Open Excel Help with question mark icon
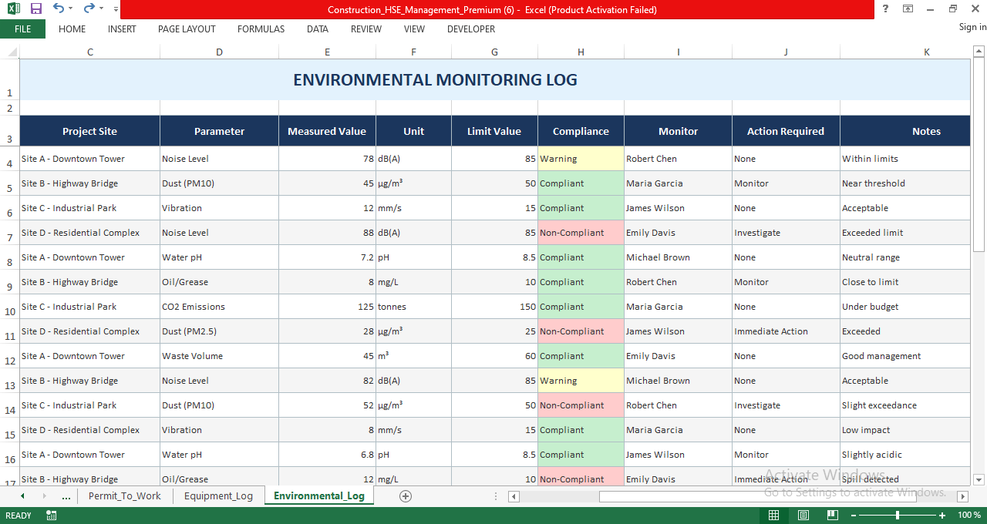This screenshot has height=524, width=987. (884, 8)
